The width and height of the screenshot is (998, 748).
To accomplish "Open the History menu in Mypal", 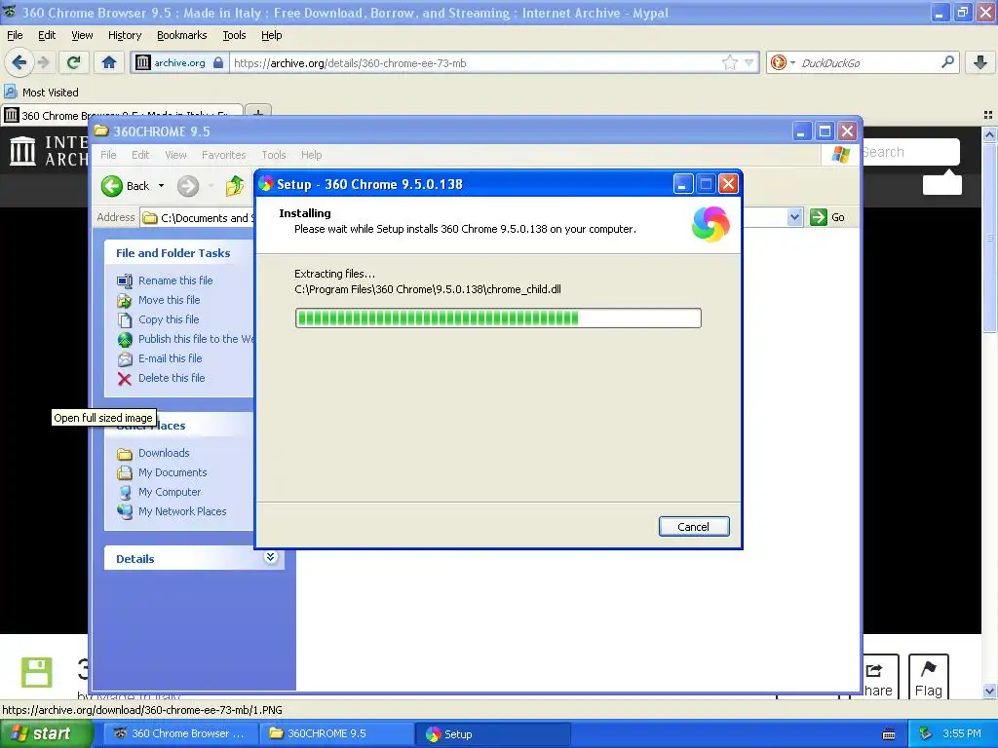I will 124,35.
